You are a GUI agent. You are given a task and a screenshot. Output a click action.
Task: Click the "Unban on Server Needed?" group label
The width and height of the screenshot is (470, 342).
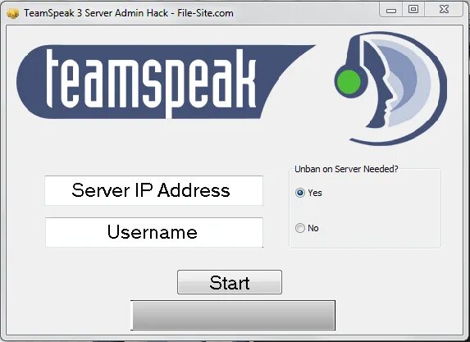coord(346,169)
